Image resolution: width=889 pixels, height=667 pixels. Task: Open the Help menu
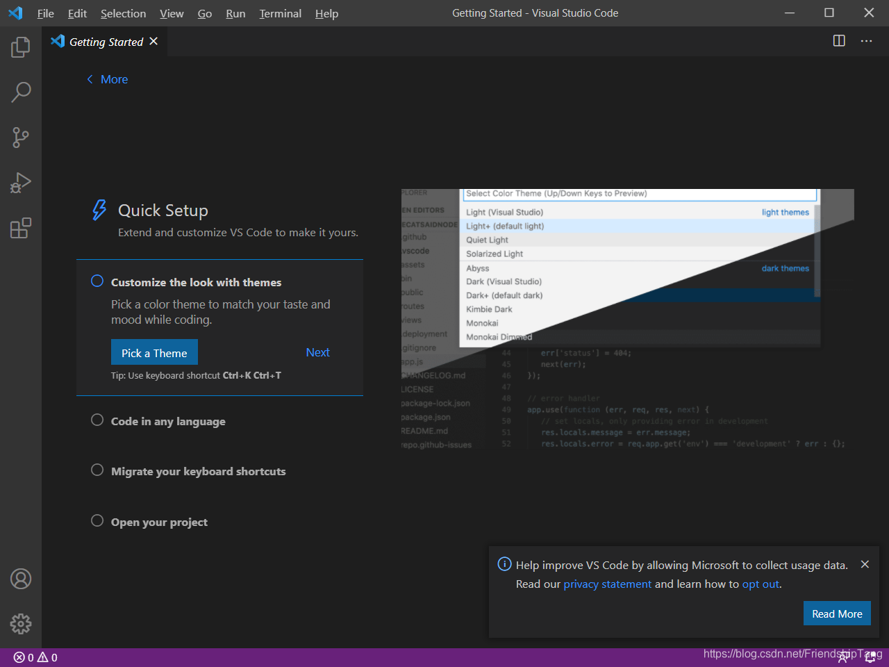tap(326, 13)
